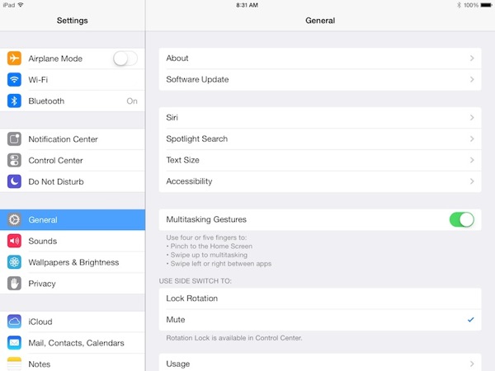This screenshot has width=495, height=371.
Task: Tap the Bluetooth icon in sidebar
Action: (14, 101)
